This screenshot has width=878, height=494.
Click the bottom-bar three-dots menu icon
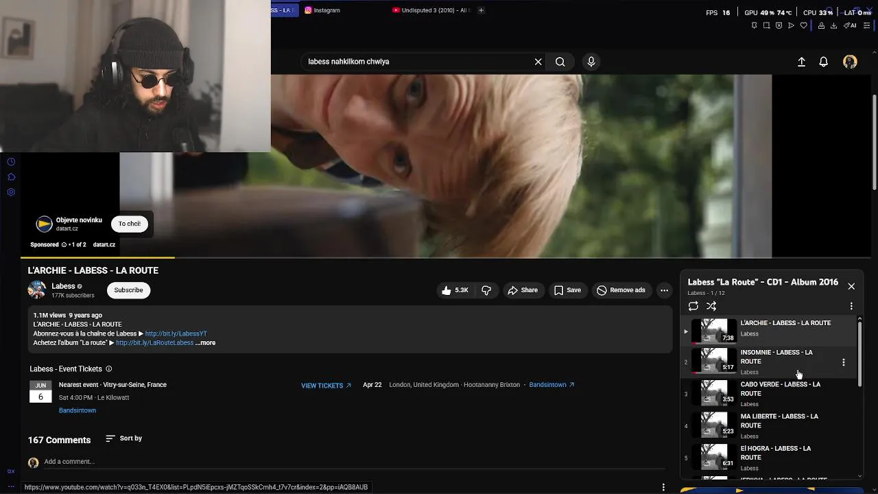coord(663,487)
